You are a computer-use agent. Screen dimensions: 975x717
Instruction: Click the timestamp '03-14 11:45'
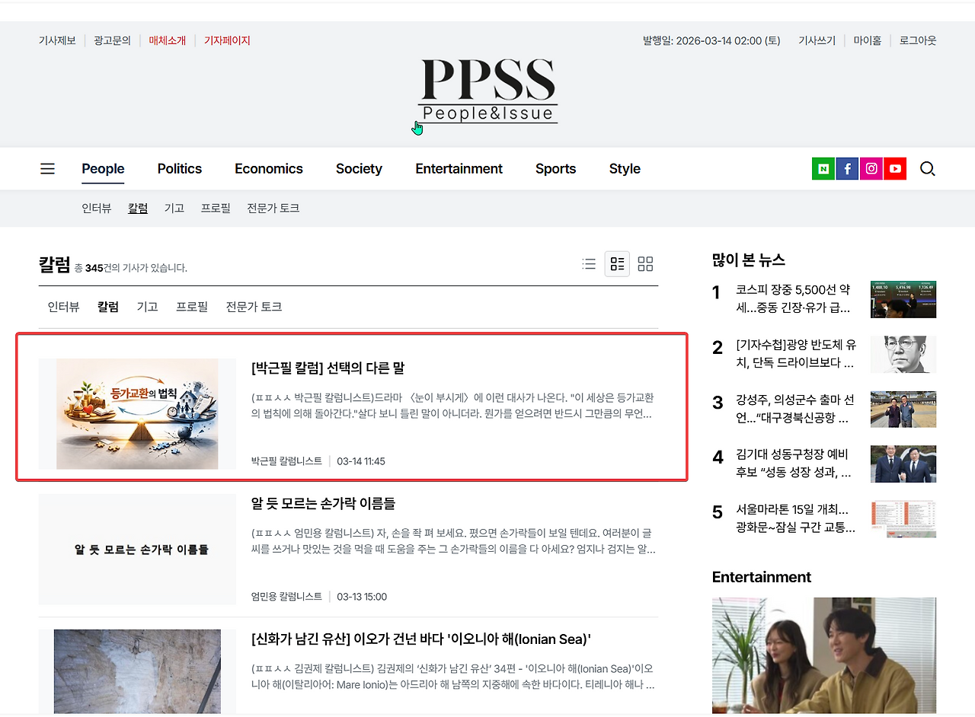pos(361,461)
